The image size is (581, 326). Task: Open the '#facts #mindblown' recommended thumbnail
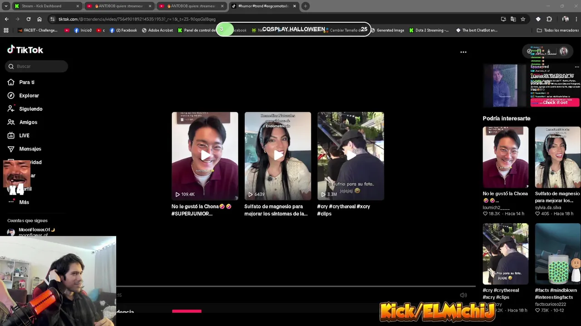tap(557, 254)
